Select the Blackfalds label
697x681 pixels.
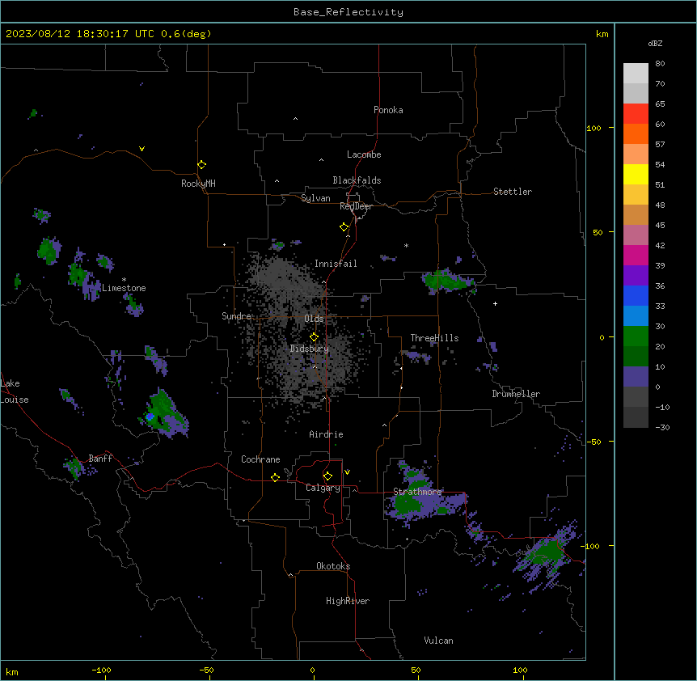(357, 180)
